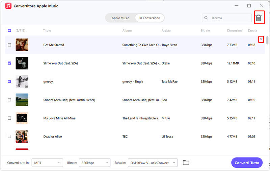
Task: Check the Got Me Started checkbox
Action: tap(9, 45)
